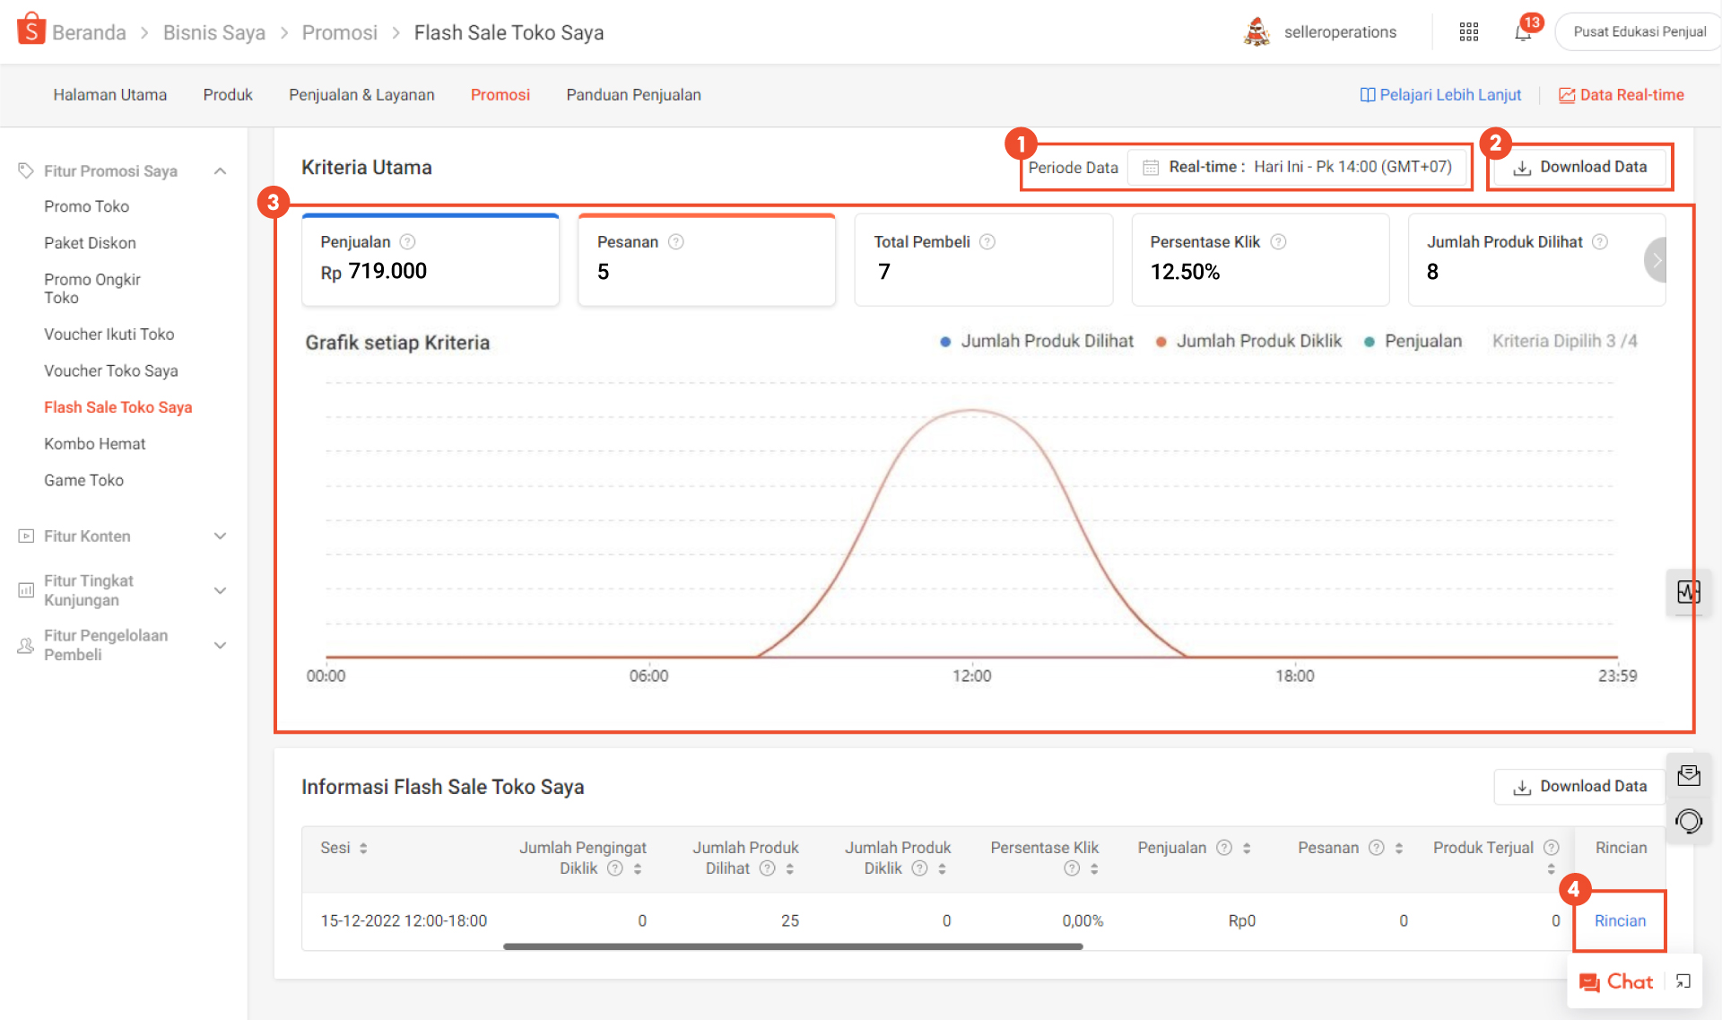Screen dimensions: 1722x1020
Task: Collapse the Fitur Promosi Saya section
Action: [x=220, y=171]
